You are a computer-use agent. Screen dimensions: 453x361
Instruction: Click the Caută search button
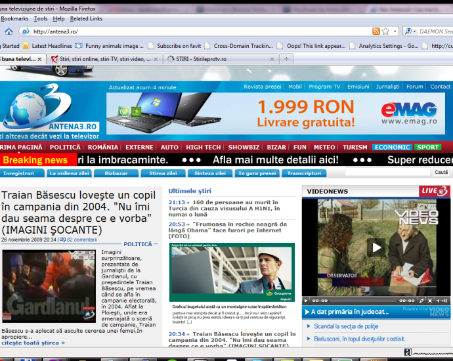point(441,172)
